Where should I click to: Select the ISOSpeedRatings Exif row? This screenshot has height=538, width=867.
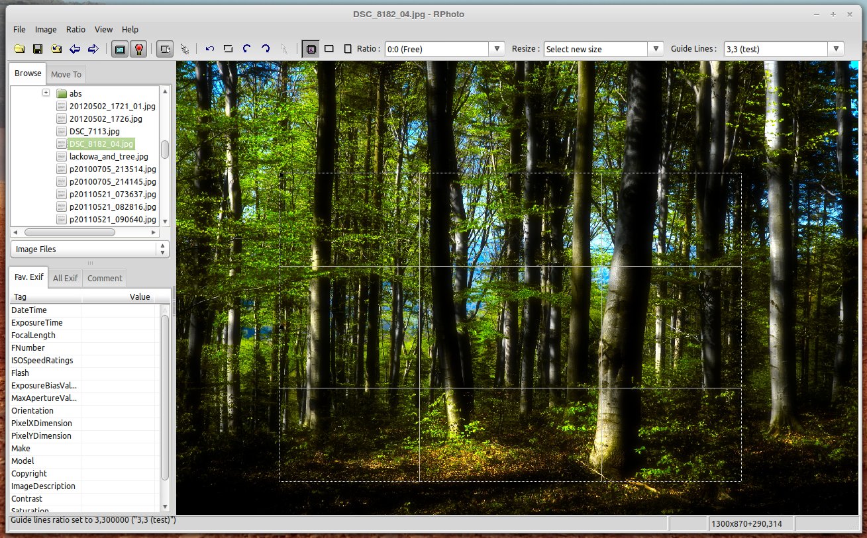pyautogui.click(x=85, y=360)
